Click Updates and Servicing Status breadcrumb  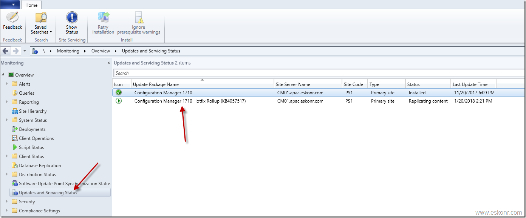[151, 51]
